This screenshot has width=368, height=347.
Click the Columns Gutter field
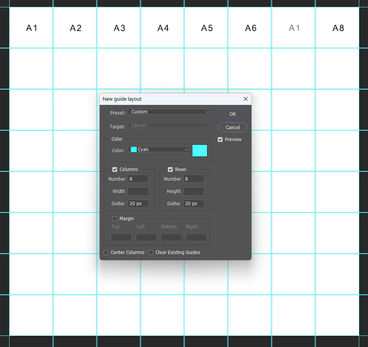(138, 204)
